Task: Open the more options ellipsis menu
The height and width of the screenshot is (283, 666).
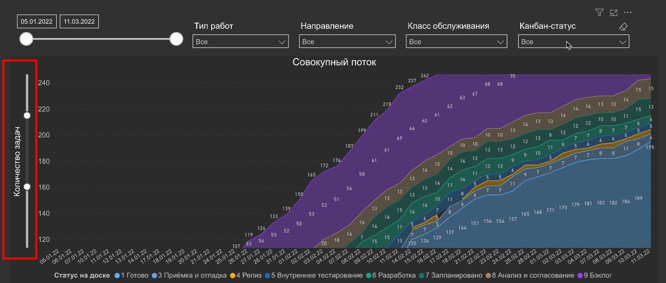Action: tap(628, 12)
